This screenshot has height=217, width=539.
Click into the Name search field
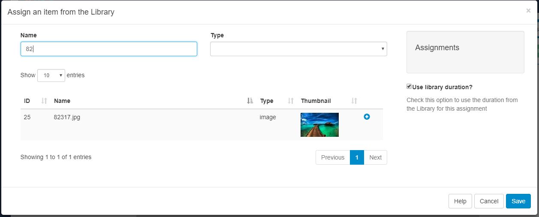point(109,49)
